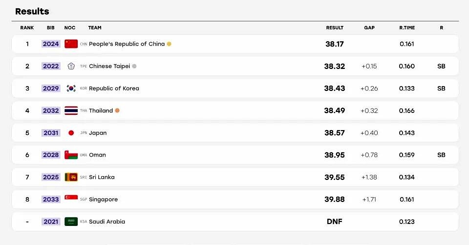Click the Japan flag icon
This screenshot has height=245, width=469.
[71, 133]
